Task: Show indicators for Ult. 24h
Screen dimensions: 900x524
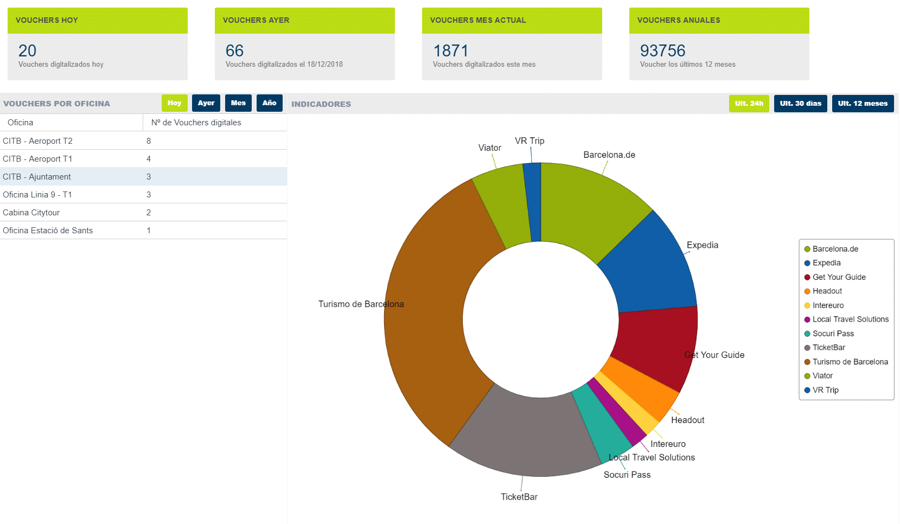Action: pos(749,104)
